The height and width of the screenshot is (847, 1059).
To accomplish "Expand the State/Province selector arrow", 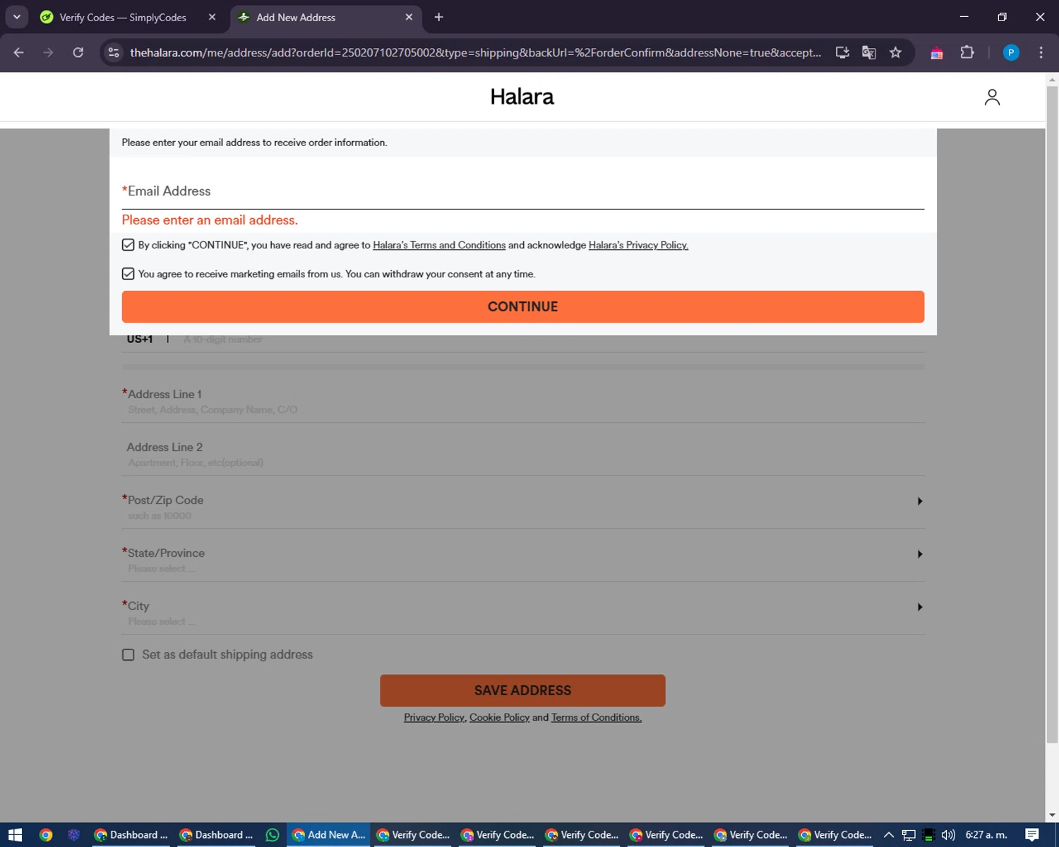I will (x=919, y=554).
